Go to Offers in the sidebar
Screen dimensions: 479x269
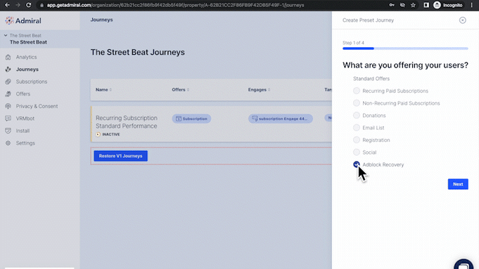23,93
